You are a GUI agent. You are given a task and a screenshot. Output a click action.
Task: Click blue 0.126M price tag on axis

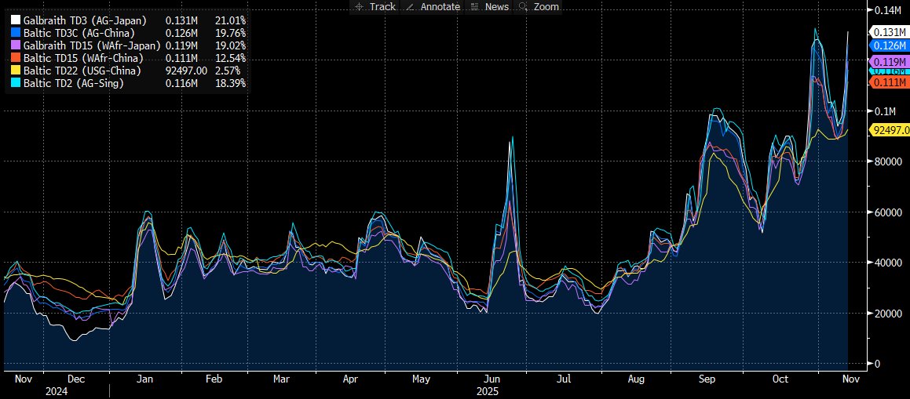(x=889, y=45)
